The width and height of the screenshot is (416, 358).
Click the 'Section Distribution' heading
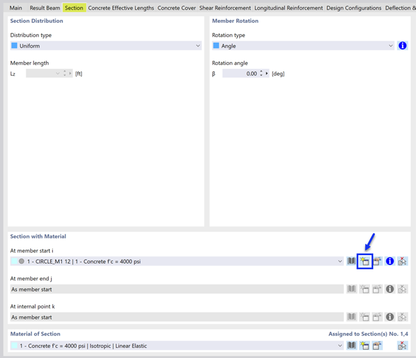37,21
